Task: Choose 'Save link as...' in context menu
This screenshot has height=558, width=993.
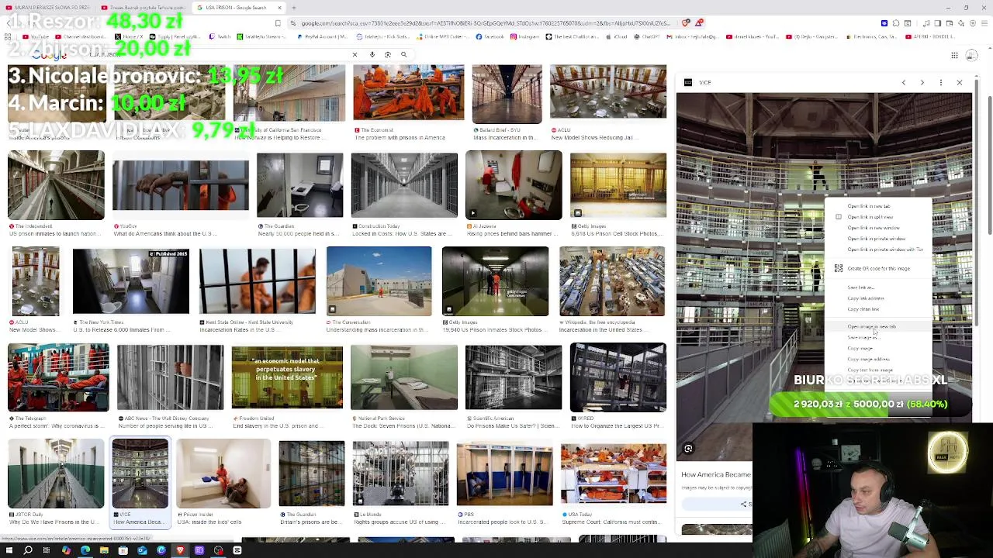Action: 877,288
